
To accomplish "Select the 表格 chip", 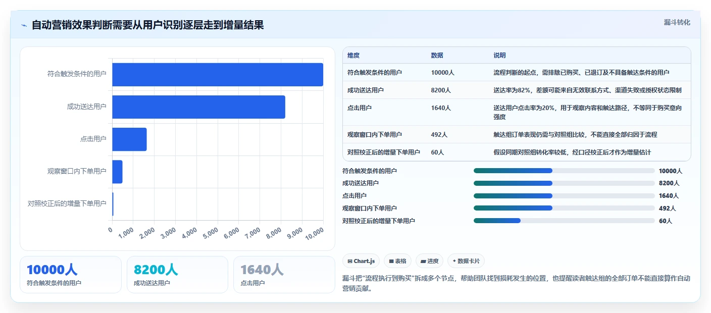I will coord(397,261).
